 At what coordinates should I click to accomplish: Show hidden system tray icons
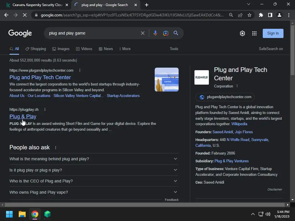click(253, 214)
